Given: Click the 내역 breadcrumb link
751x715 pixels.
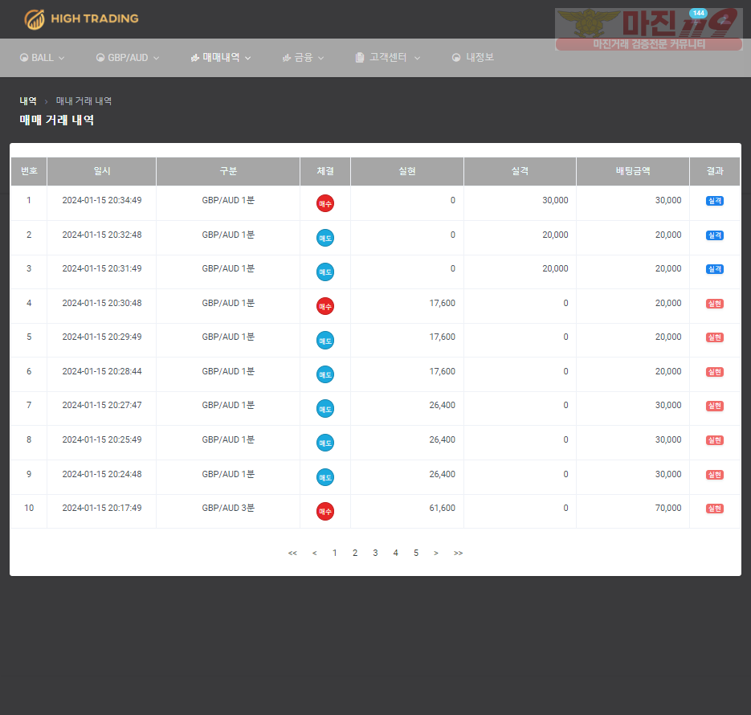Looking at the screenshot, I should (x=28, y=101).
